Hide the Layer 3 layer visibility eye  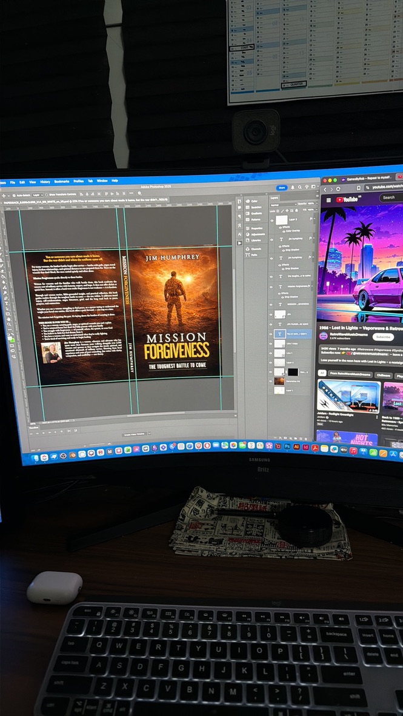(271, 220)
